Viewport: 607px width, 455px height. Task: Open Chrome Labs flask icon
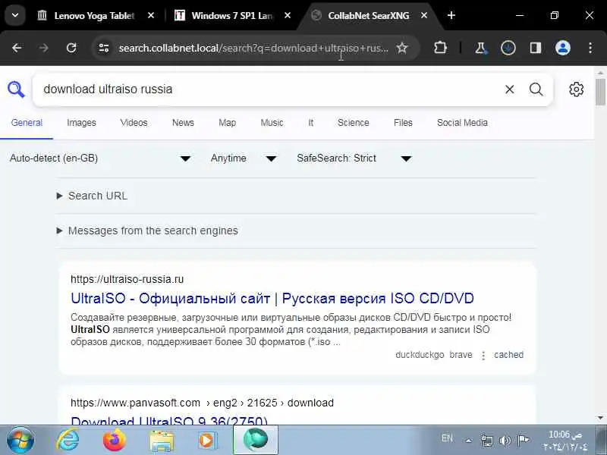click(x=480, y=48)
